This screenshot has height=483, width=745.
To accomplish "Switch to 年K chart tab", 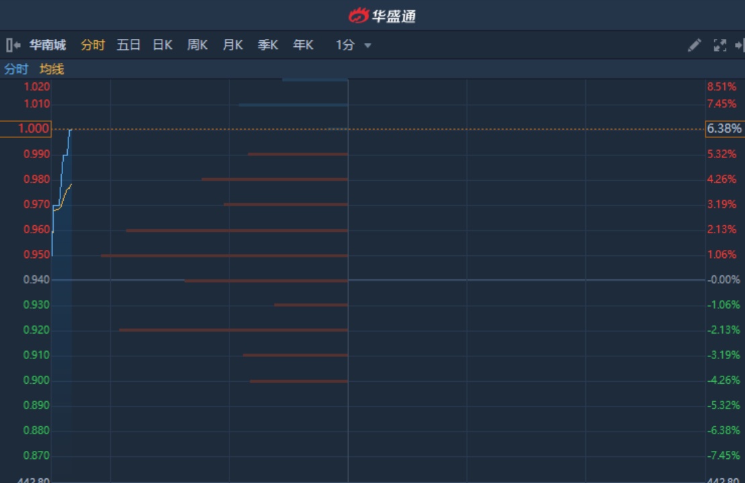I will (303, 45).
